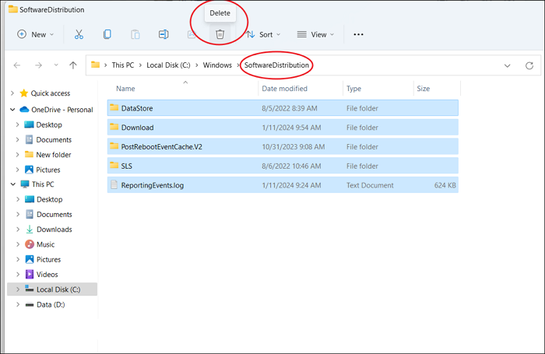Open the View dropdown menu
The height and width of the screenshot is (354, 545).
tap(315, 34)
